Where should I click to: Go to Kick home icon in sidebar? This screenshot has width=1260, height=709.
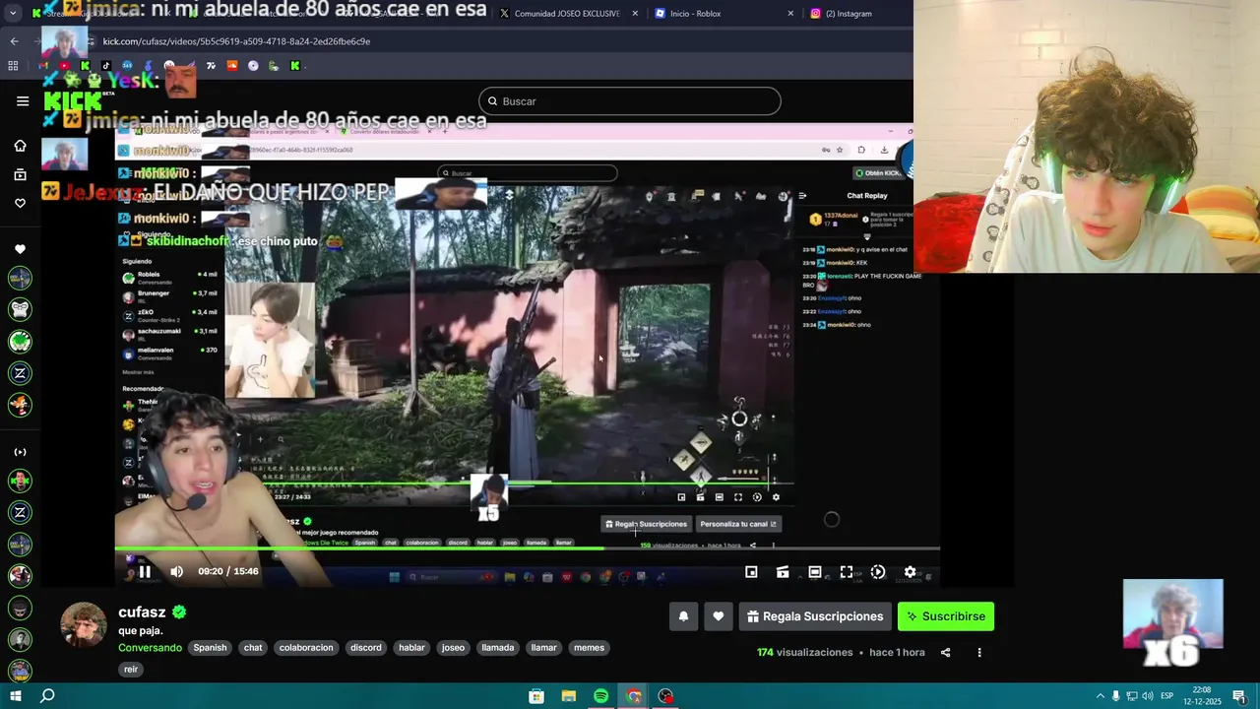point(20,146)
